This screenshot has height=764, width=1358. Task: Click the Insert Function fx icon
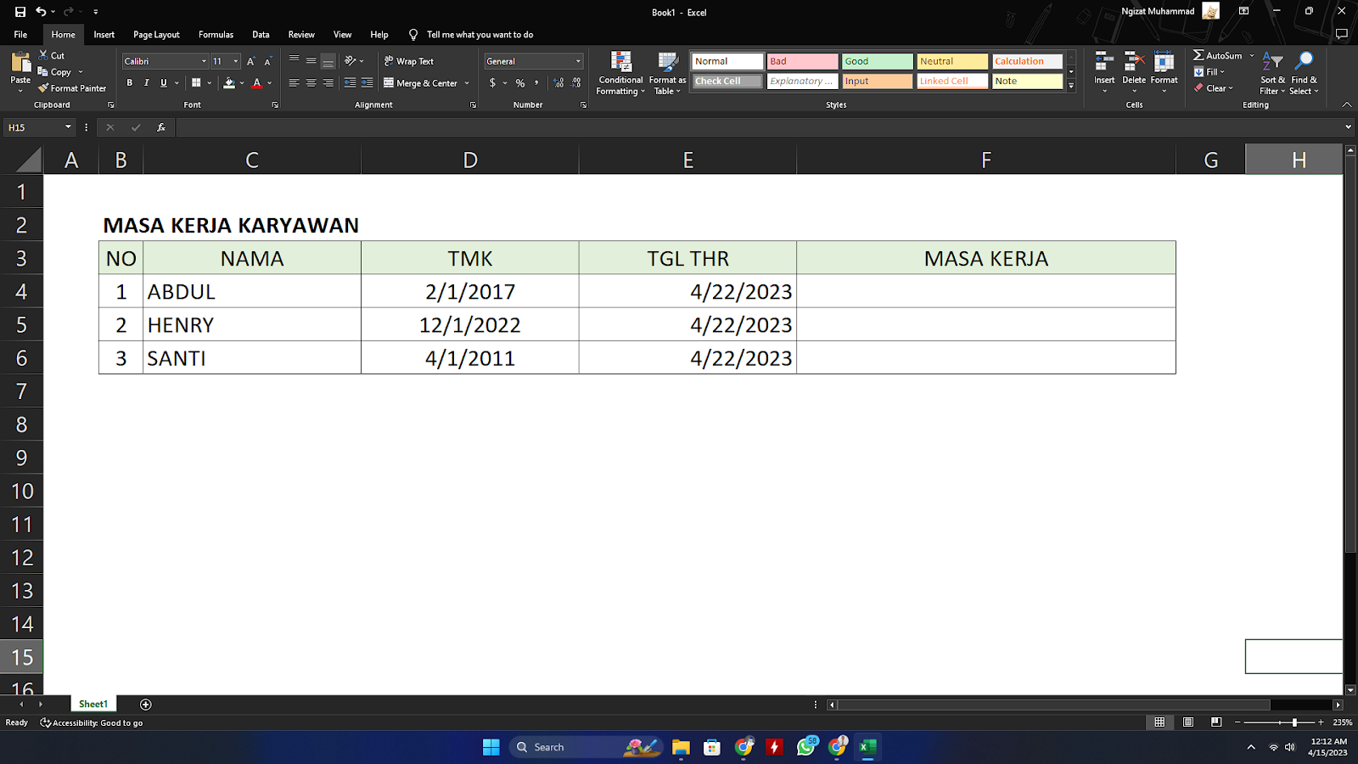point(161,127)
